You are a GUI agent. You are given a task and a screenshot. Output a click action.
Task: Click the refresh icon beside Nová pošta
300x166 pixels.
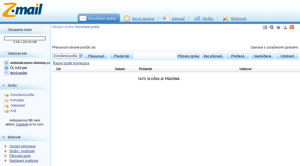(6, 73)
